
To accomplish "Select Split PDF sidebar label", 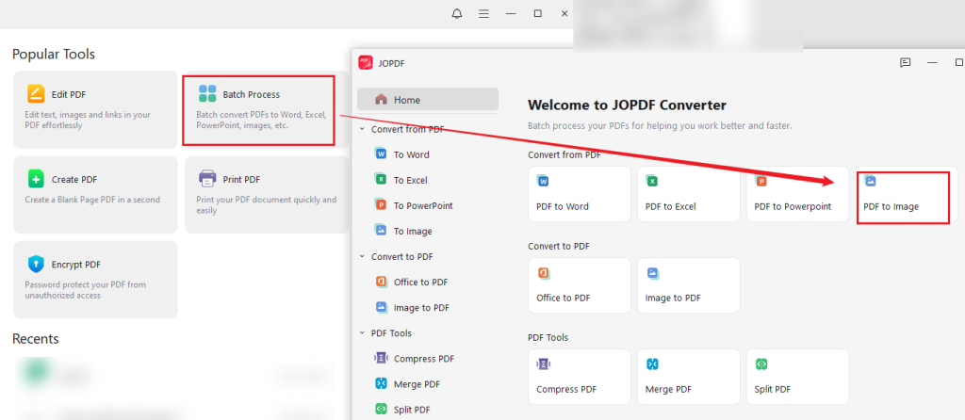I will click(x=412, y=410).
